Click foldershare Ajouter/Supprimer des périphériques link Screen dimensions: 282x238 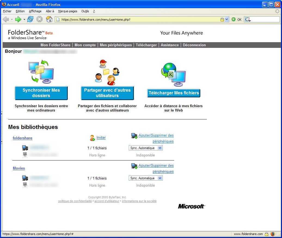(x=156, y=138)
